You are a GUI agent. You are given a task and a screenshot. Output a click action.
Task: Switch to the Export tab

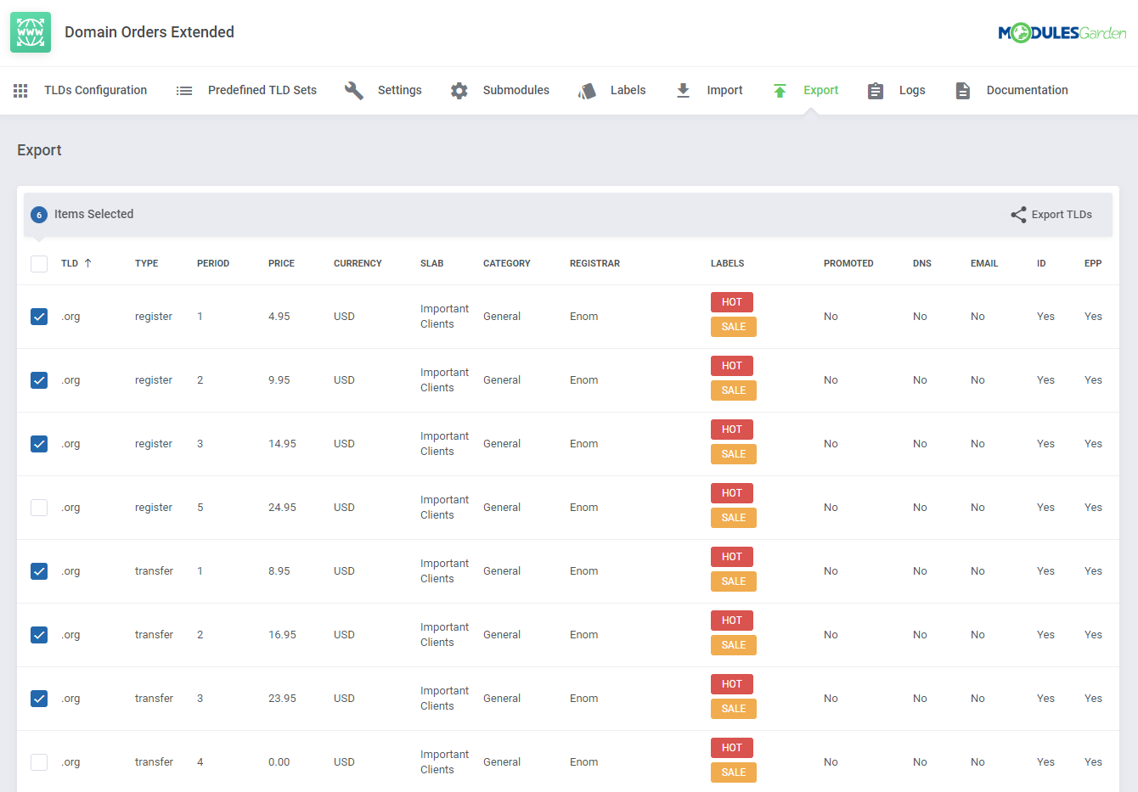820,90
